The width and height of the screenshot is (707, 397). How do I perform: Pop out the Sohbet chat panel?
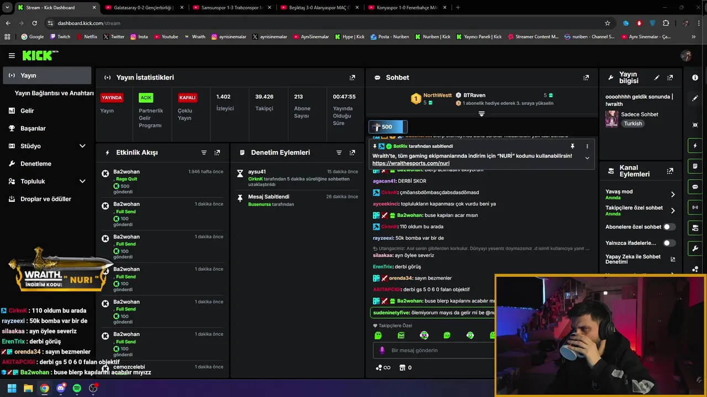(x=586, y=78)
